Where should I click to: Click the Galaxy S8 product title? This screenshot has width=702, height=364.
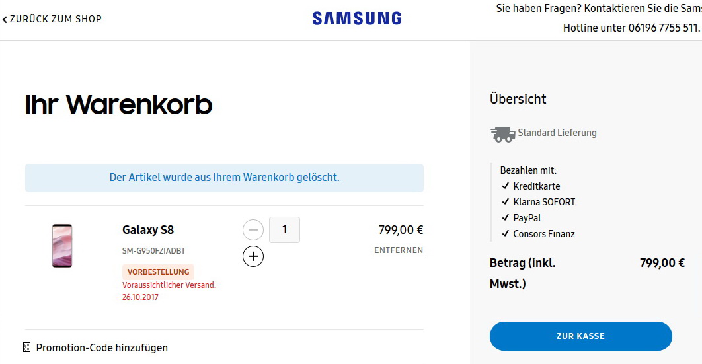pos(148,230)
